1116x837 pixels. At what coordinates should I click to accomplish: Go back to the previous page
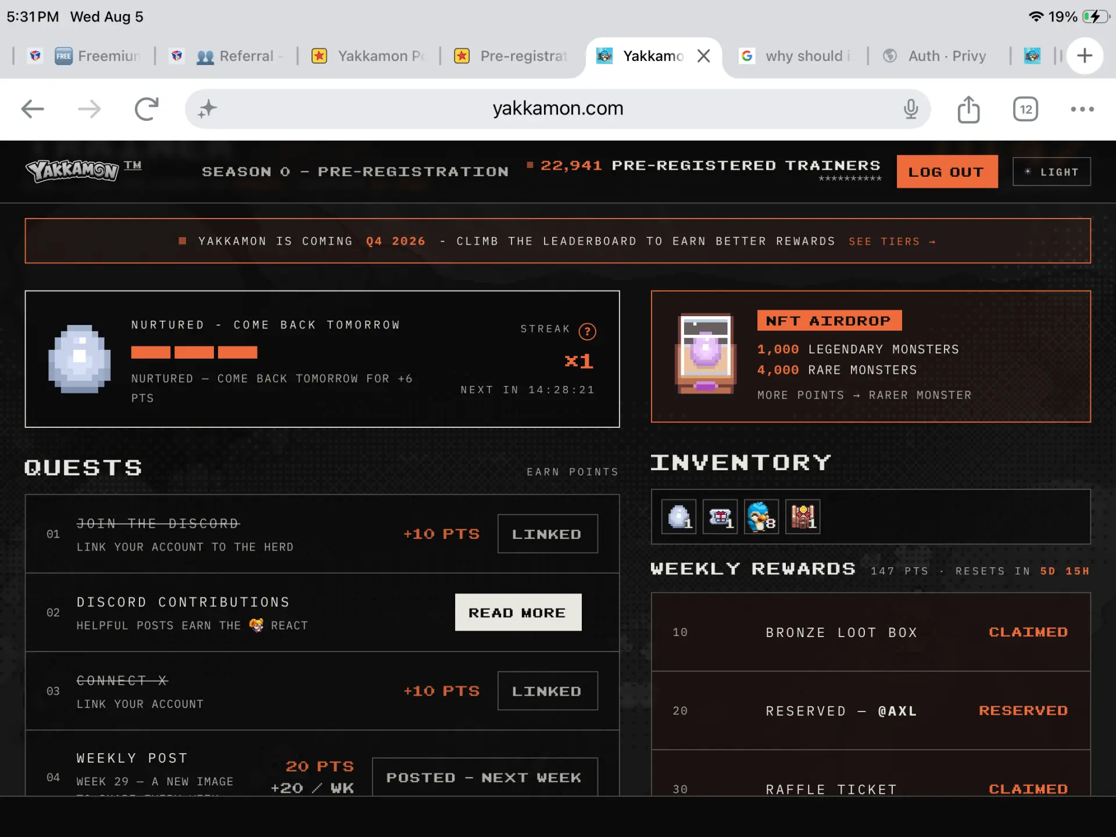coord(33,109)
